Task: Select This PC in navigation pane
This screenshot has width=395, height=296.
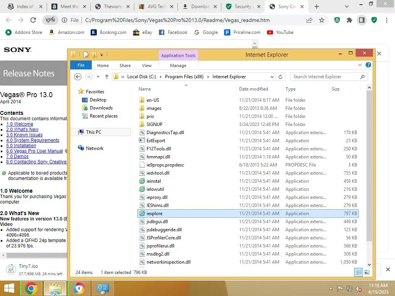Action: click(x=101, y=132)
